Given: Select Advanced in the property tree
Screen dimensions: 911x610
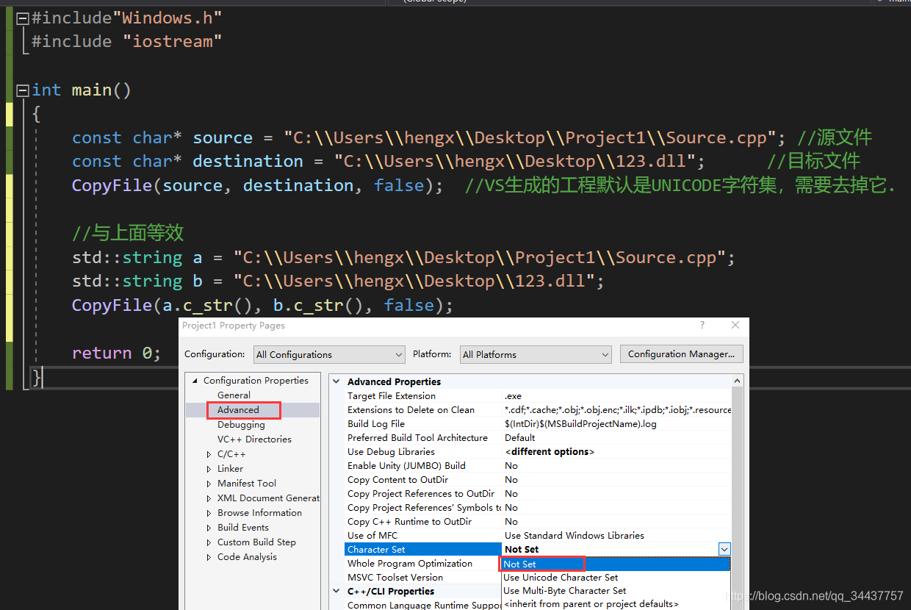Looking at the screenshot, I should [238, 410].
